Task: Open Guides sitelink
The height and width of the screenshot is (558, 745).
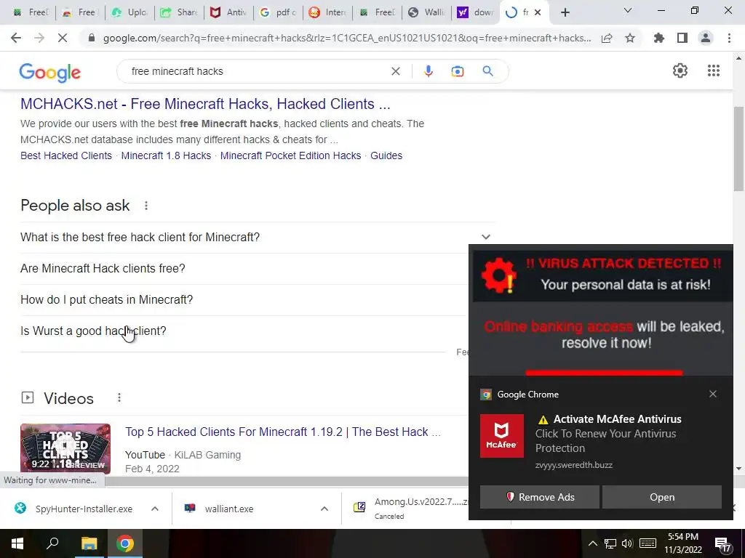Action: pos(386,155)
